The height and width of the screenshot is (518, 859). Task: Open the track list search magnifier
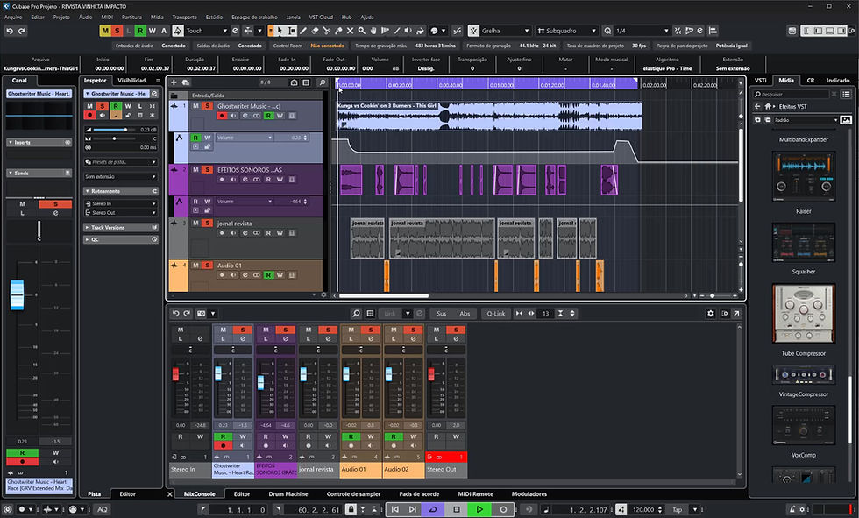point(323,83)
